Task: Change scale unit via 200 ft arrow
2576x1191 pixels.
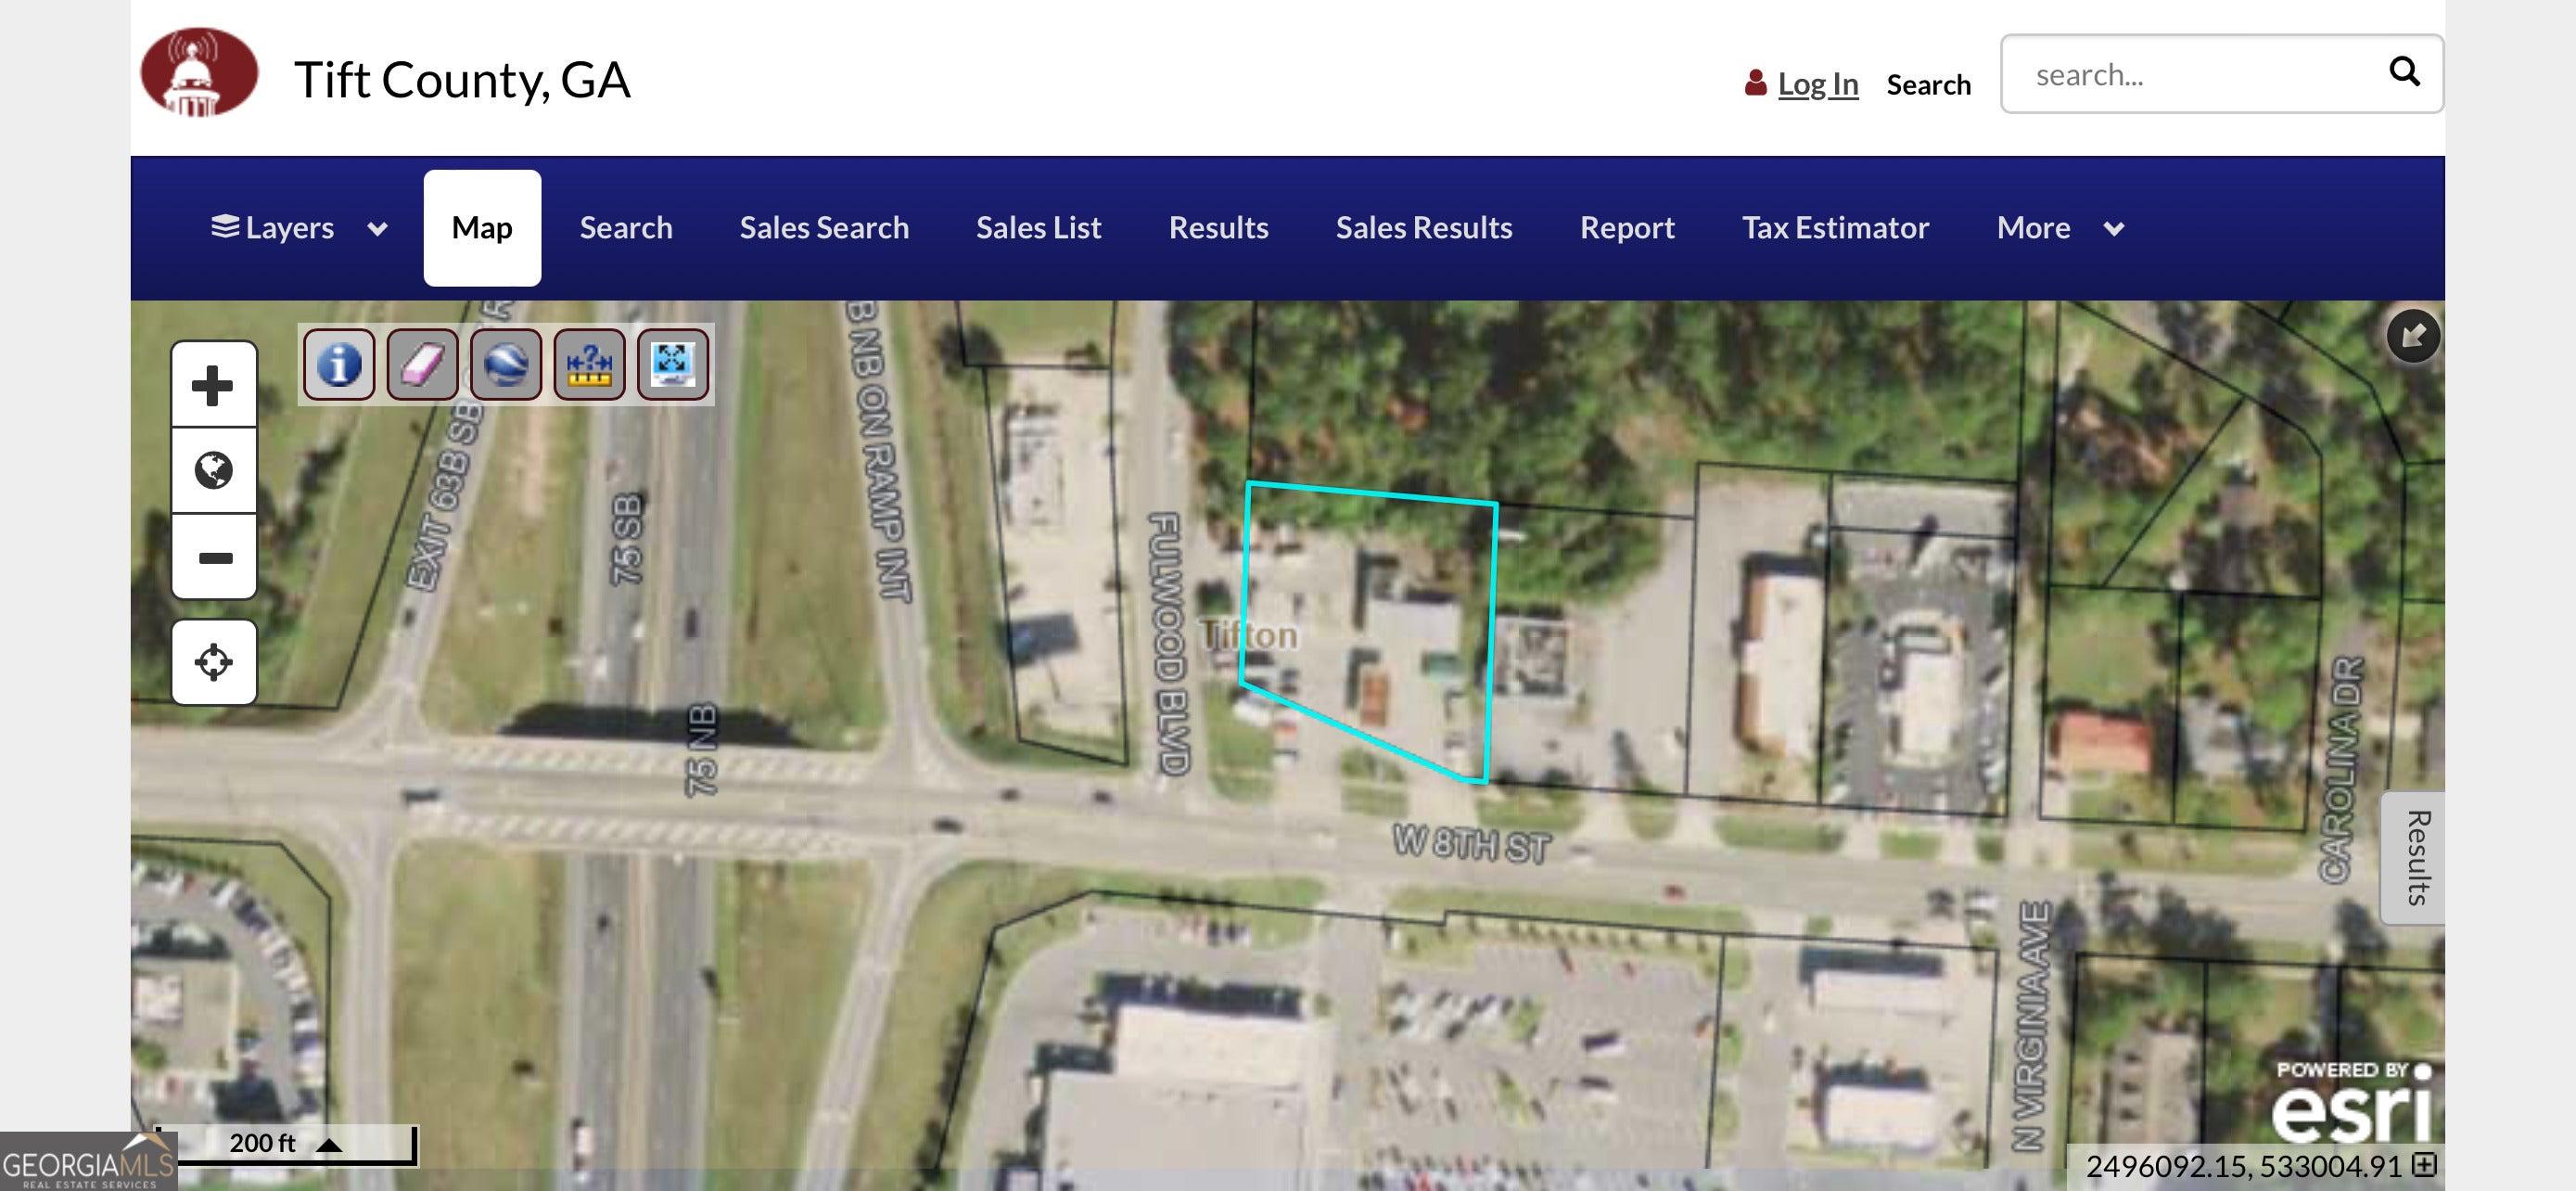Action: click(x=329, y=1144)
